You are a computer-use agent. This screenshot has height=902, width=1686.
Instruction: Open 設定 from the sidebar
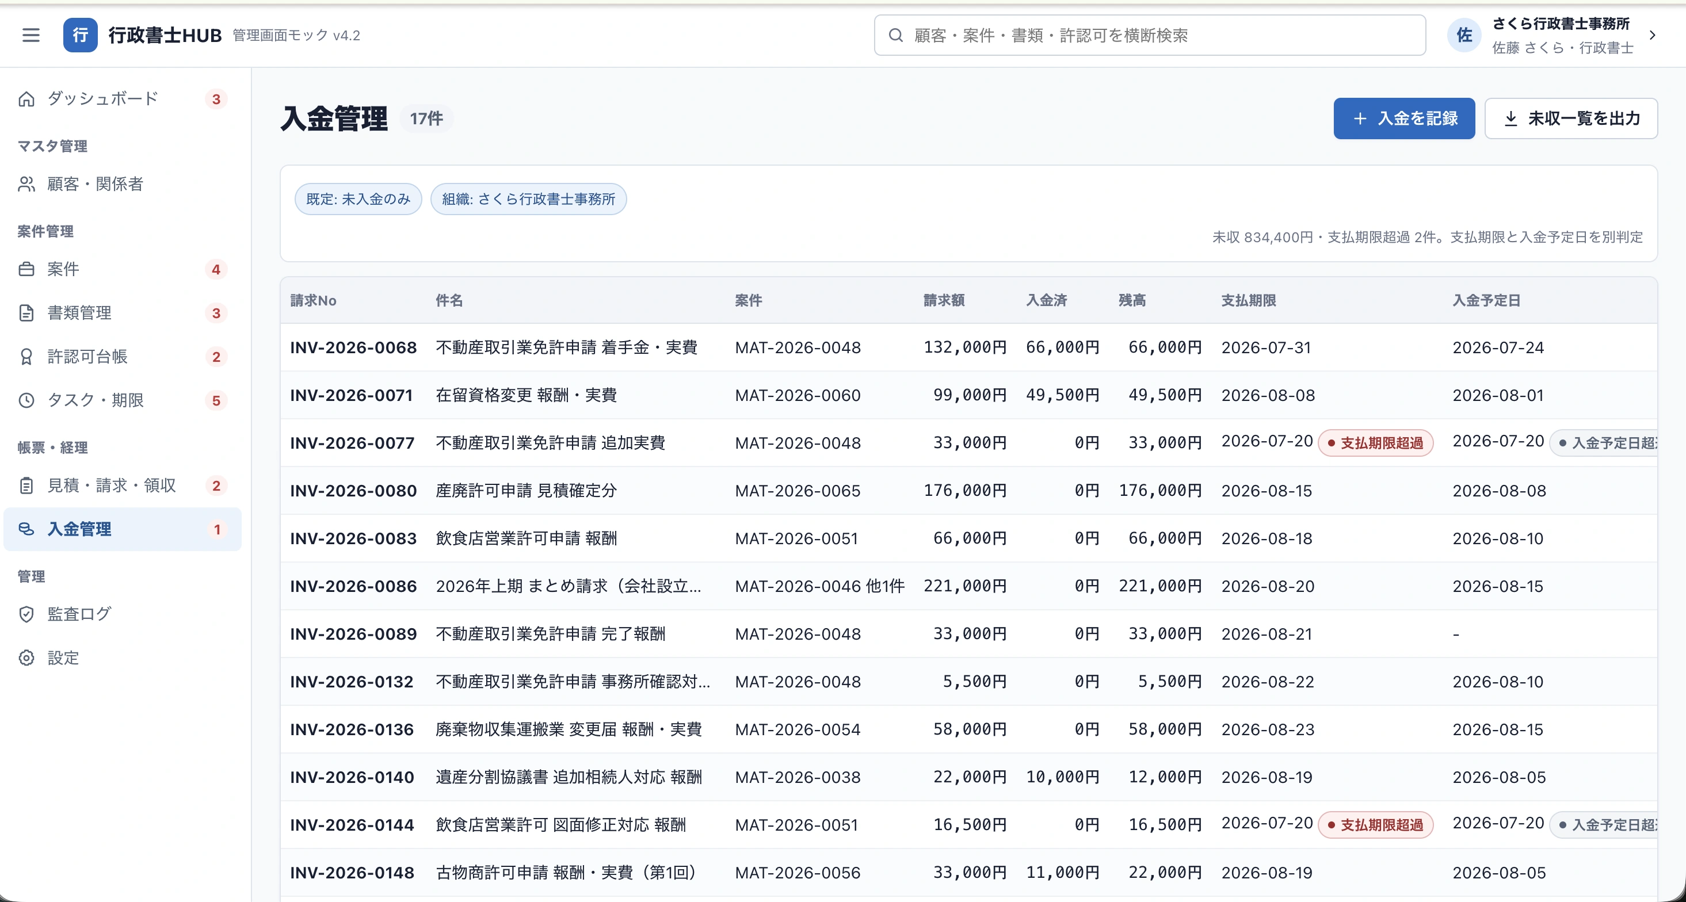click(x=123, y=658)
